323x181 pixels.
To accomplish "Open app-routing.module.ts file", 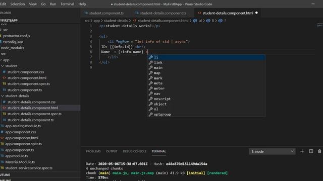I will [x=23, y=126].
